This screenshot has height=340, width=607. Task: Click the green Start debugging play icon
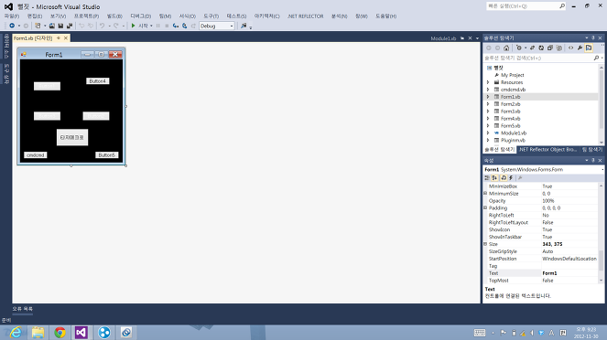133,26
